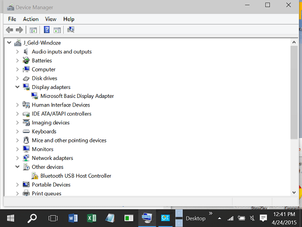Select the Print queues label

pyautogui.click(x=47, y=193)
